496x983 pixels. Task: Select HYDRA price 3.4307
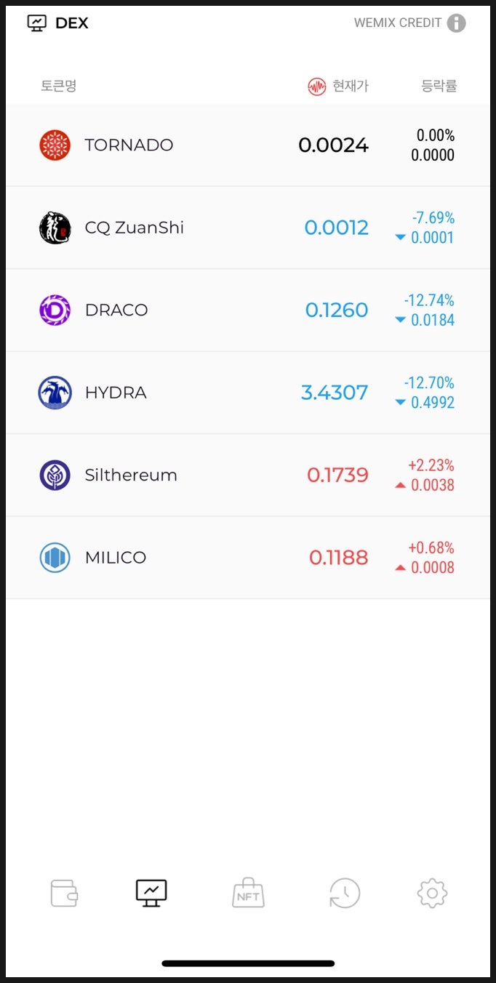tap(335, 393)
